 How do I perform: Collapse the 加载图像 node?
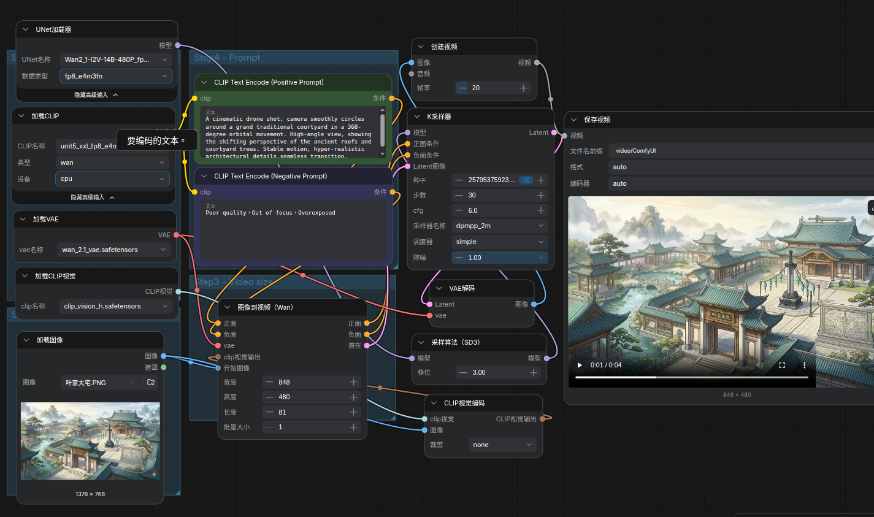pyautogui.click(x=26, y=340)
